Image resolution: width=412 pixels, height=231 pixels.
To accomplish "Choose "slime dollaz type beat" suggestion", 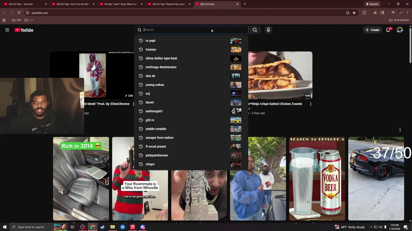I will click(191, 58).
